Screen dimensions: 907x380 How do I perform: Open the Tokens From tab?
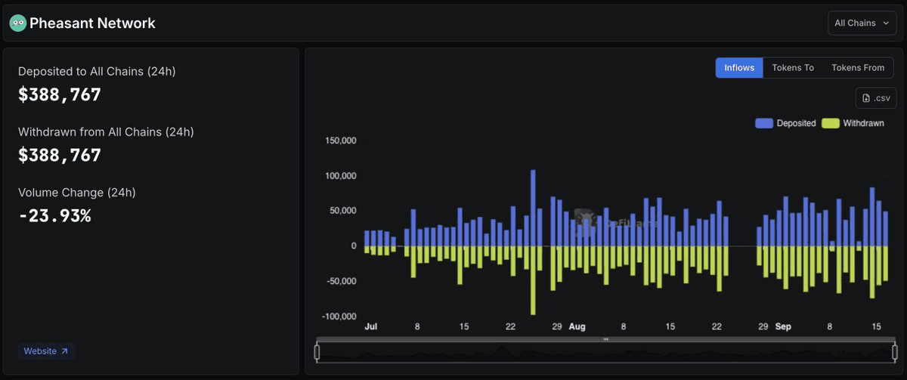pos(857,68)
